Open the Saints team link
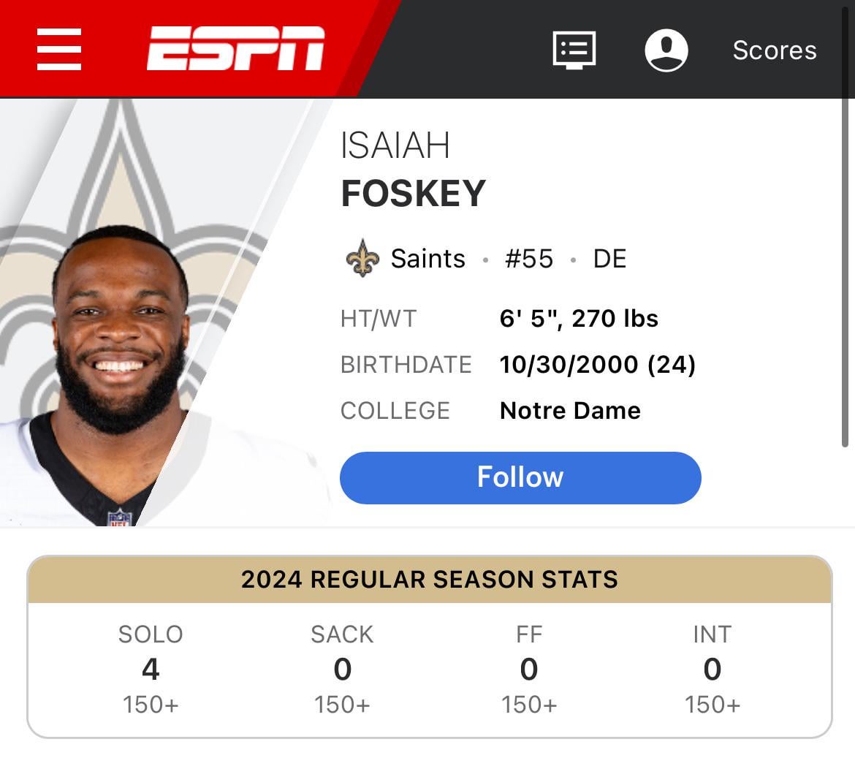 pyautogui.click(x=427, y=259)
